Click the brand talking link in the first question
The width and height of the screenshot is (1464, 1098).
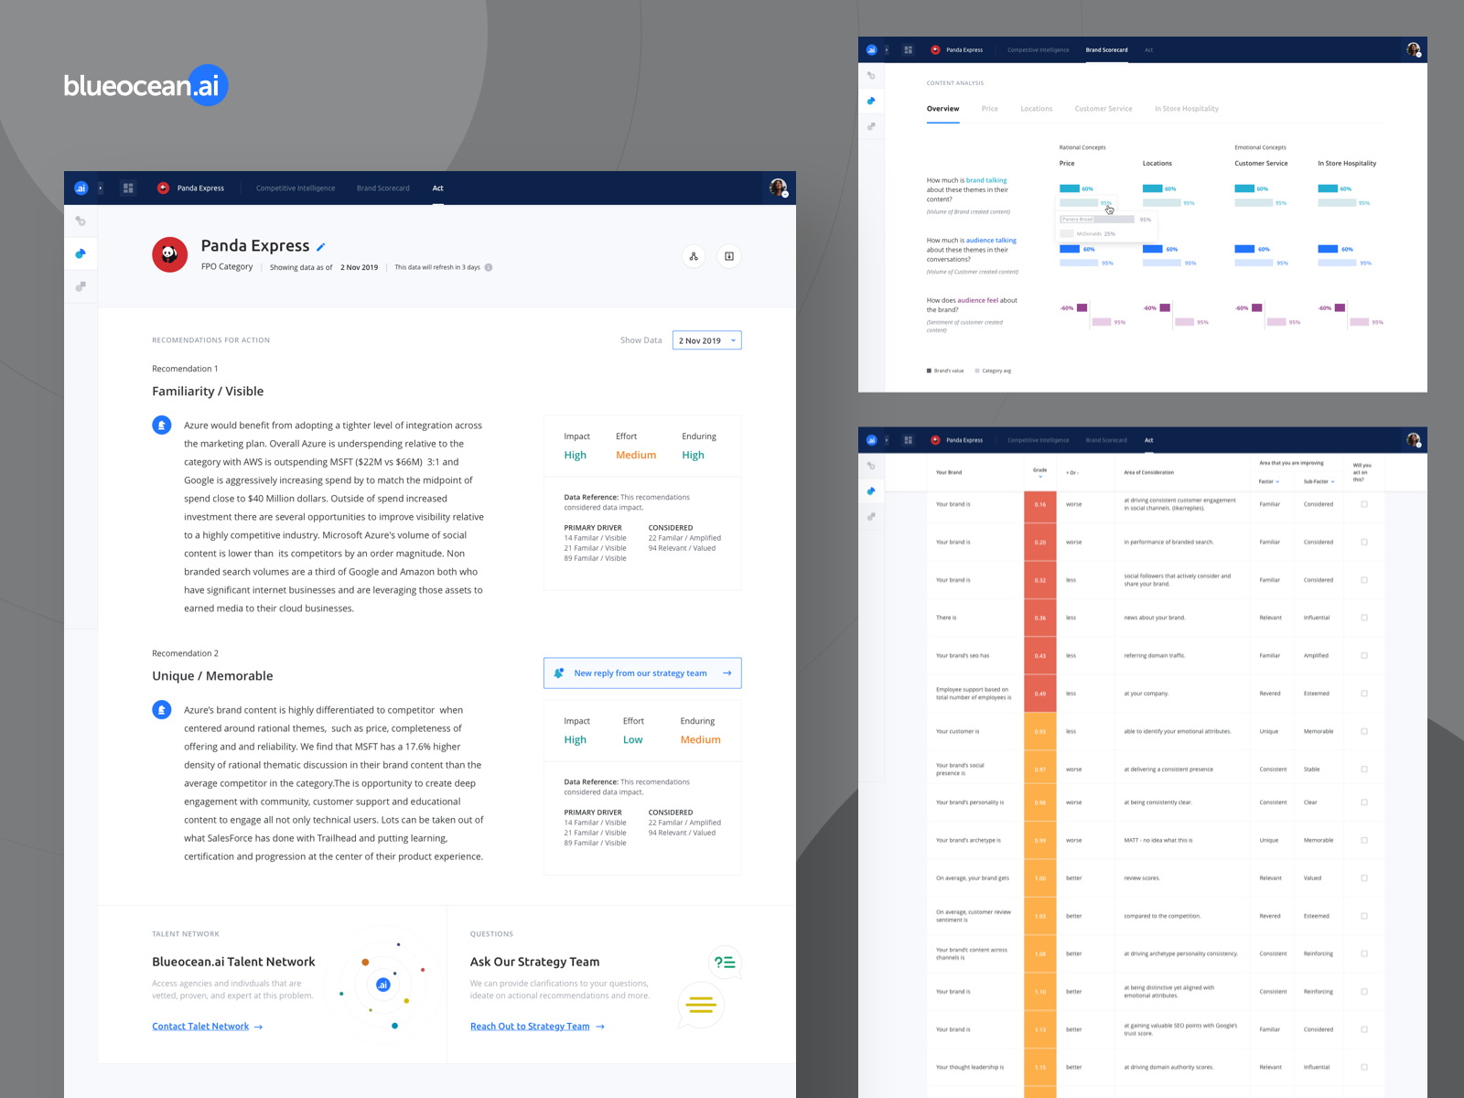pyautogui.click(x=986, y=180)
